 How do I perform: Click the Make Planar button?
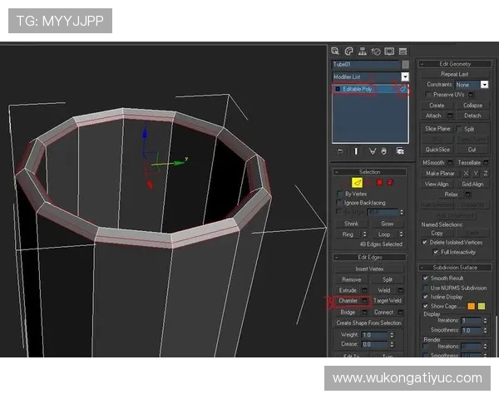[x=440, y=174]
